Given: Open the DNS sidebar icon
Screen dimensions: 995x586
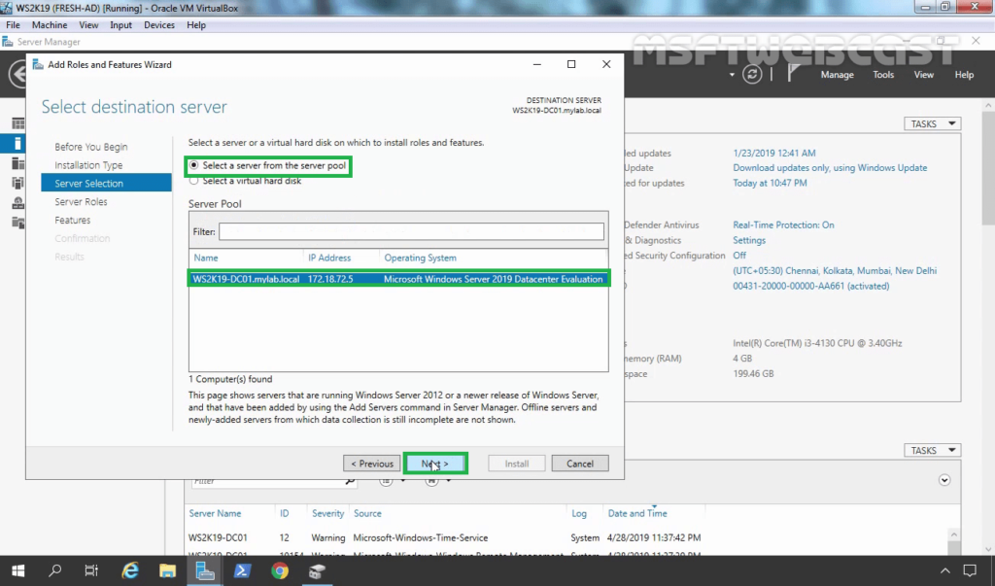Looking at the screenshot, I should (x=17, y=202).
